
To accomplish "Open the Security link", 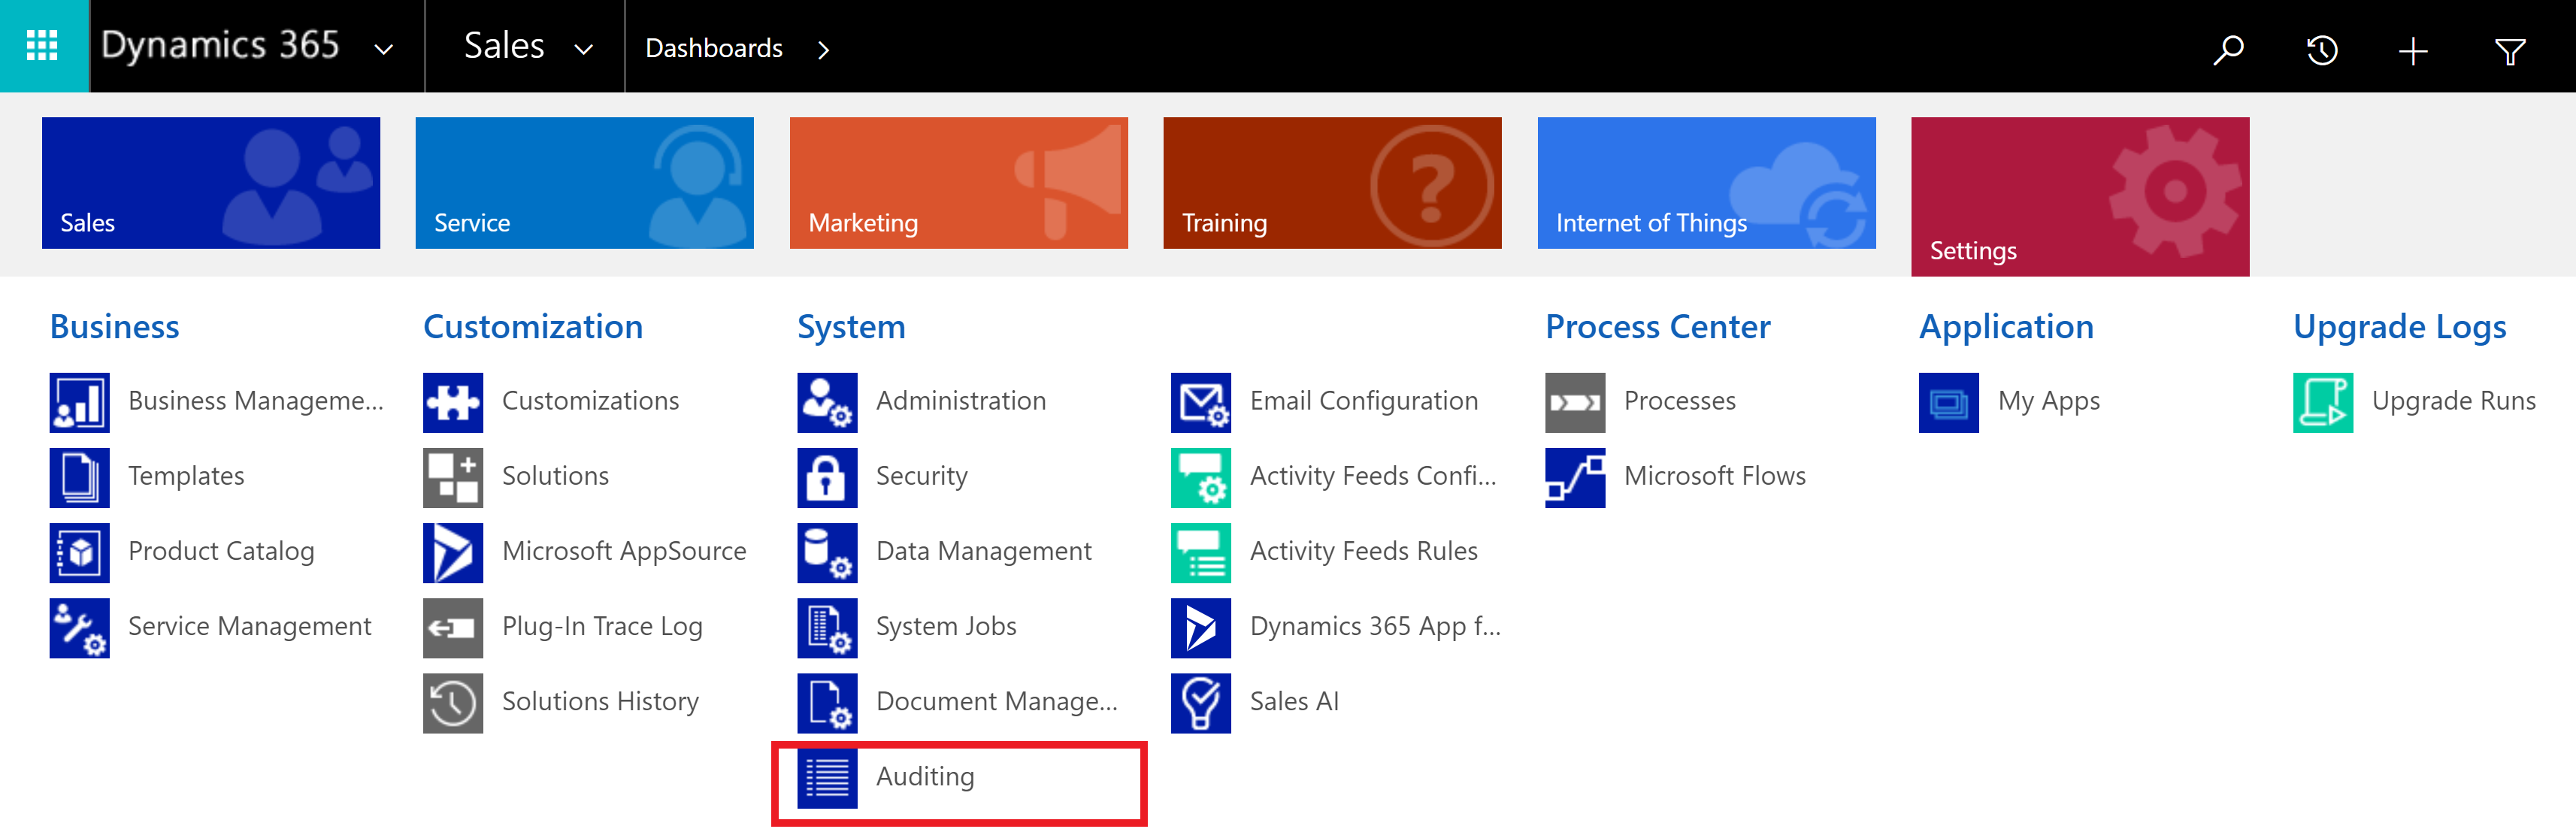I will (922, 477).
